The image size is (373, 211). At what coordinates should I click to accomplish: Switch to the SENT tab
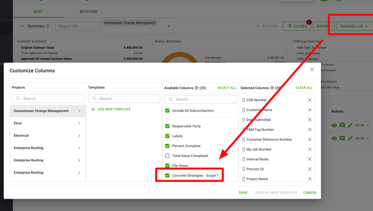38,11
